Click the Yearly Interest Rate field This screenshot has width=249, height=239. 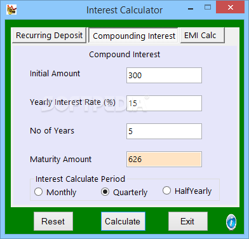[164, 103]
